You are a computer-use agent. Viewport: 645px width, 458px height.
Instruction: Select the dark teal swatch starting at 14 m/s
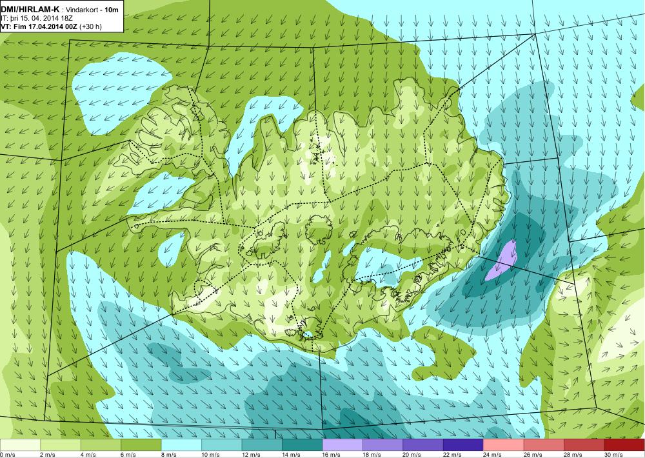pos(303,445)
